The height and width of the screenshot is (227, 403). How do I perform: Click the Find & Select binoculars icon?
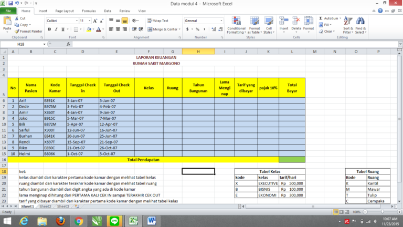click(x=361, y=22)
